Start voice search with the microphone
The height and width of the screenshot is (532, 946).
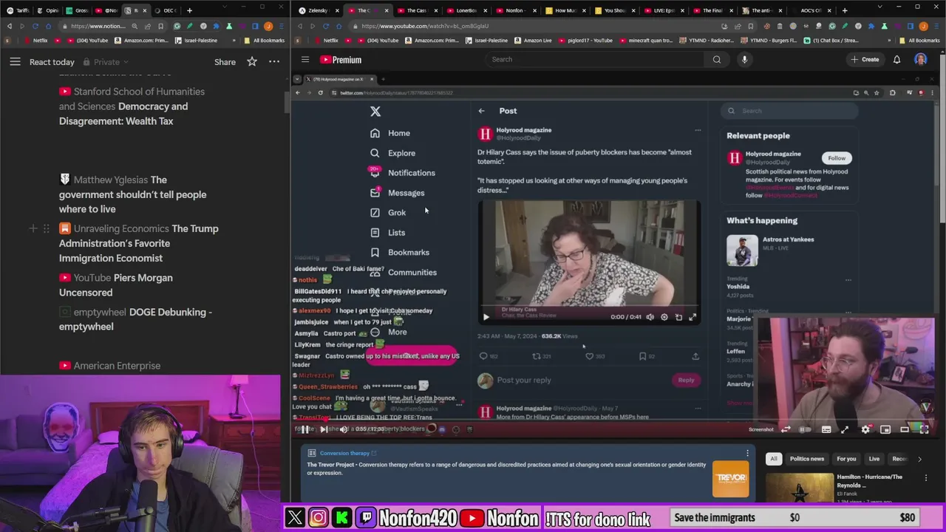click(744, 60)
